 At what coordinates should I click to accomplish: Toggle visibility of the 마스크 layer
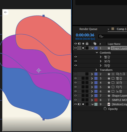76,74
